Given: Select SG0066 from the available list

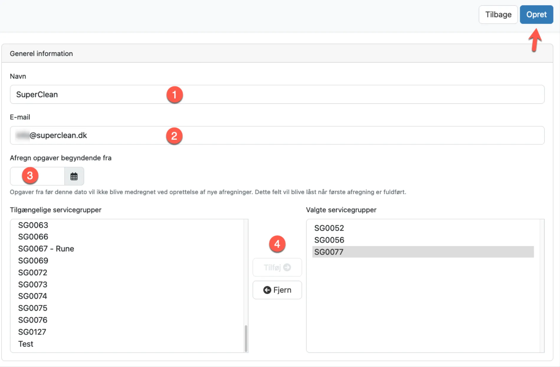Looking at the screenshot, I should (33, 237).
